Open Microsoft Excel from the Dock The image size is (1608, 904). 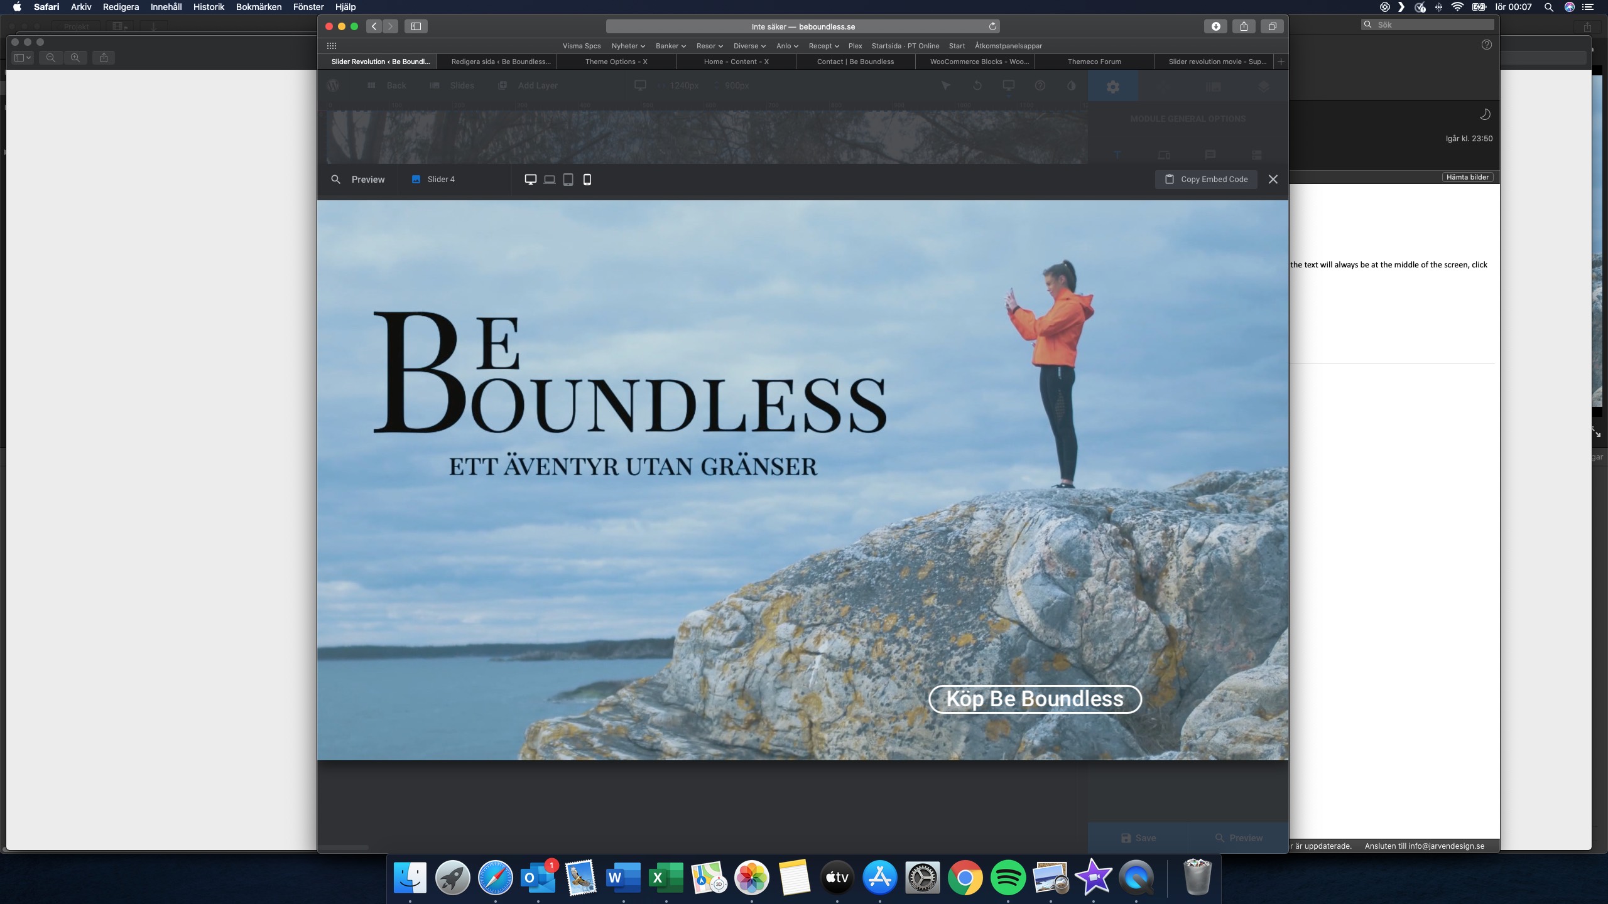coord(666,877)
